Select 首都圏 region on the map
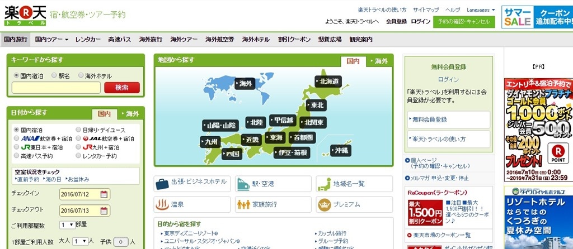This screenshot has width=573, height=249. (302, 137)
